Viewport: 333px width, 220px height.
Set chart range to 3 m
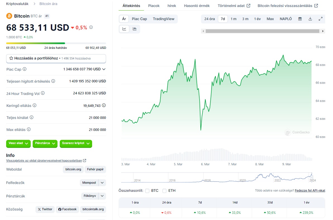[245, 19]
